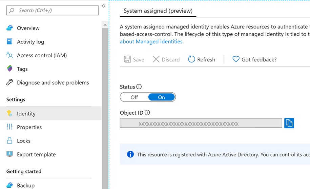Show Status info tooltip icon
This screenshot has height=189, width=310.
139,87
